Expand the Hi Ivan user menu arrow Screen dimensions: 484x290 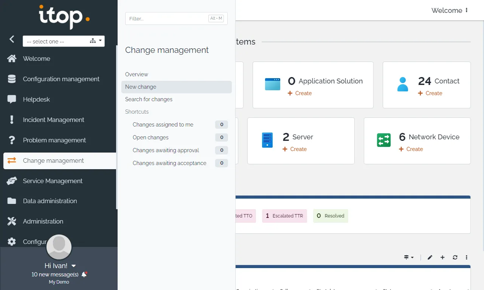(x=74, y=266)
